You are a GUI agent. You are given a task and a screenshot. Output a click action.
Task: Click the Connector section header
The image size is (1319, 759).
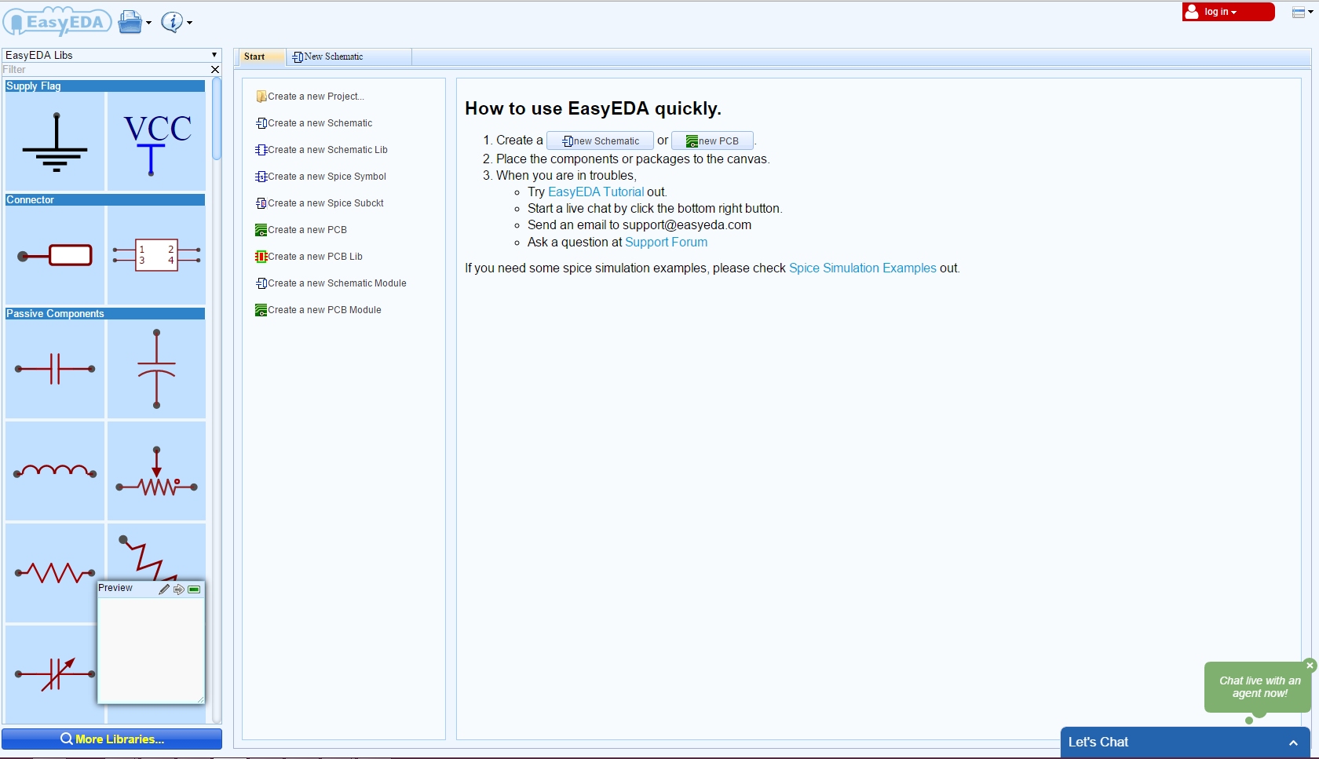pyautogui.click(x=105, y=199)
